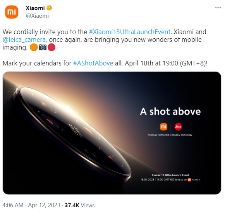Click the 'A shot above' headline
Viewport: 225px width, 213px height.
tap(170, 112)
